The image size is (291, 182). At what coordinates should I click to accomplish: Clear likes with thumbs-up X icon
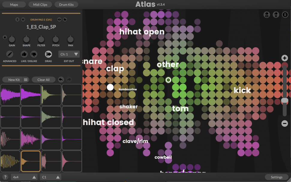click(x=276, y=14)
